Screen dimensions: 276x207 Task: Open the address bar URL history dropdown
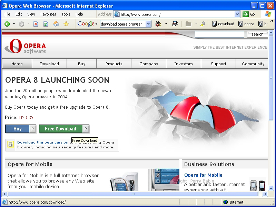pos(237,14)
